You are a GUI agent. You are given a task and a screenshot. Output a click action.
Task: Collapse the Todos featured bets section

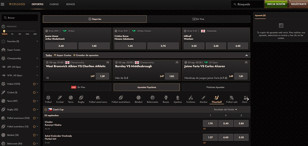(247, 55)
